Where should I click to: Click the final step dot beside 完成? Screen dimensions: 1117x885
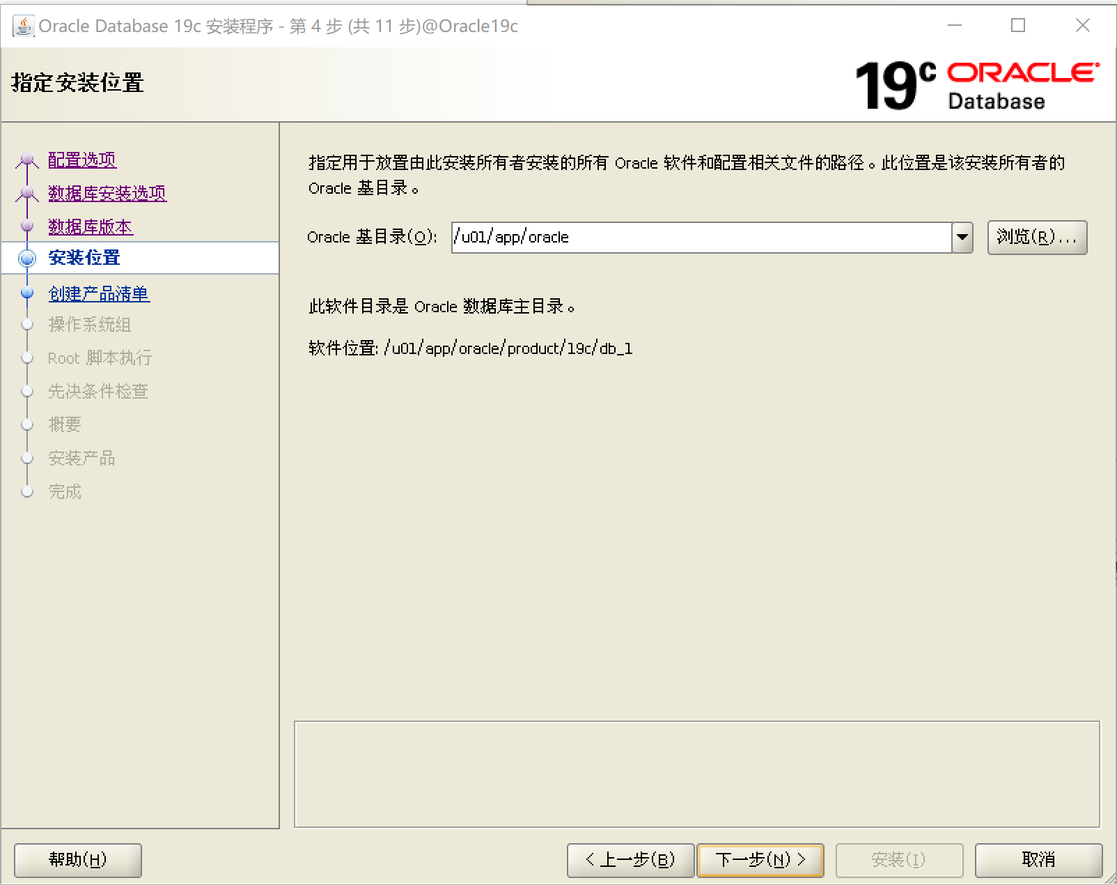click(x=26, y=492)
